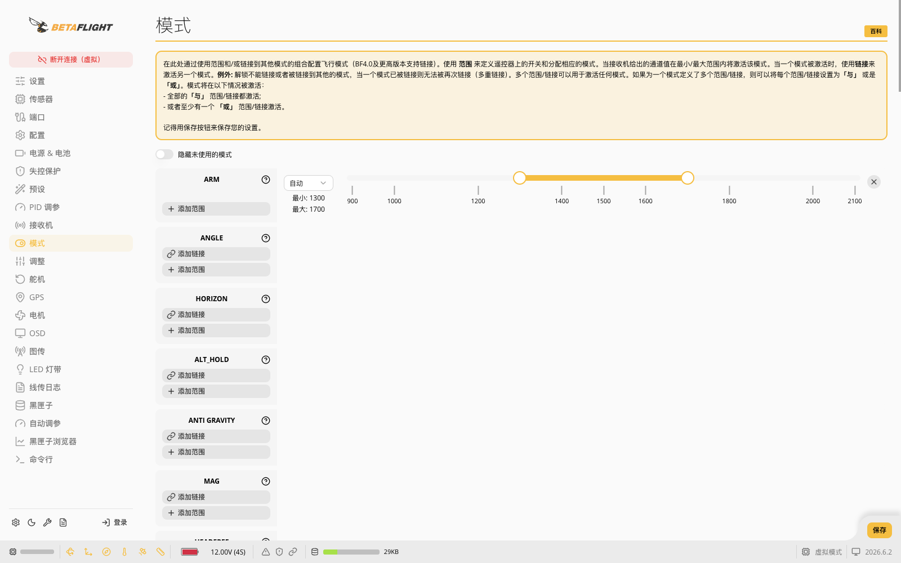Open help for MAG mode
The width and height of the screenshot is (901, 563).
(x=266, y=481)
